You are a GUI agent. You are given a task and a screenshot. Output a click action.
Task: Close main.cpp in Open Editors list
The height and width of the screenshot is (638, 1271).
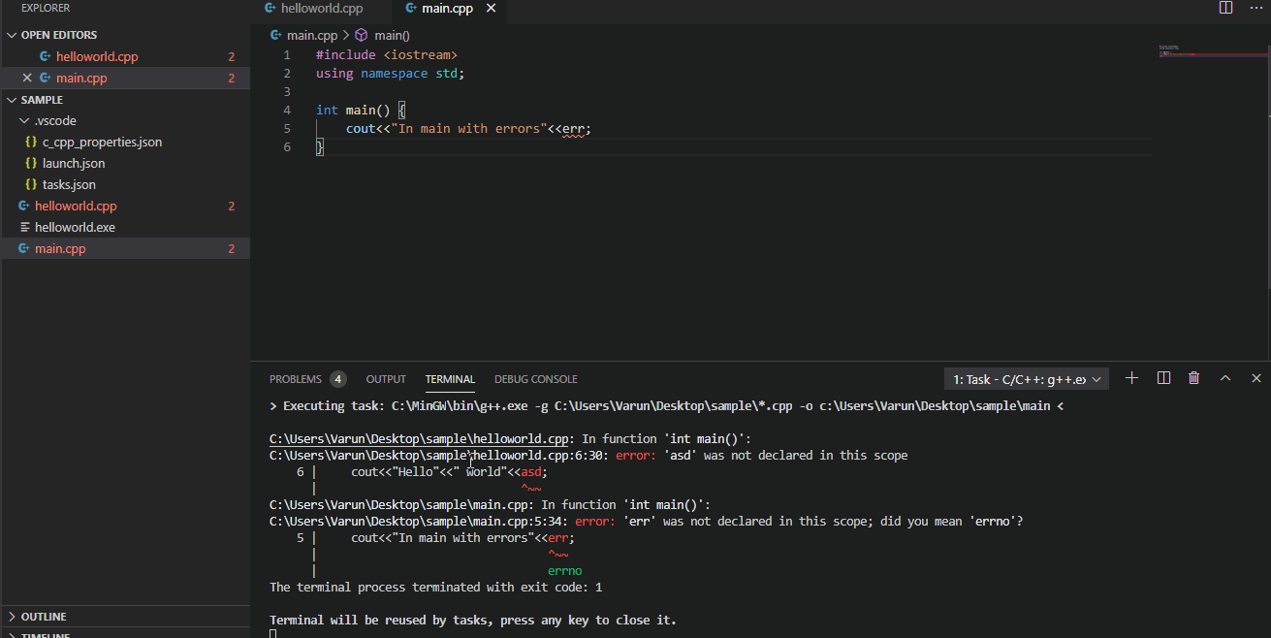27,78
